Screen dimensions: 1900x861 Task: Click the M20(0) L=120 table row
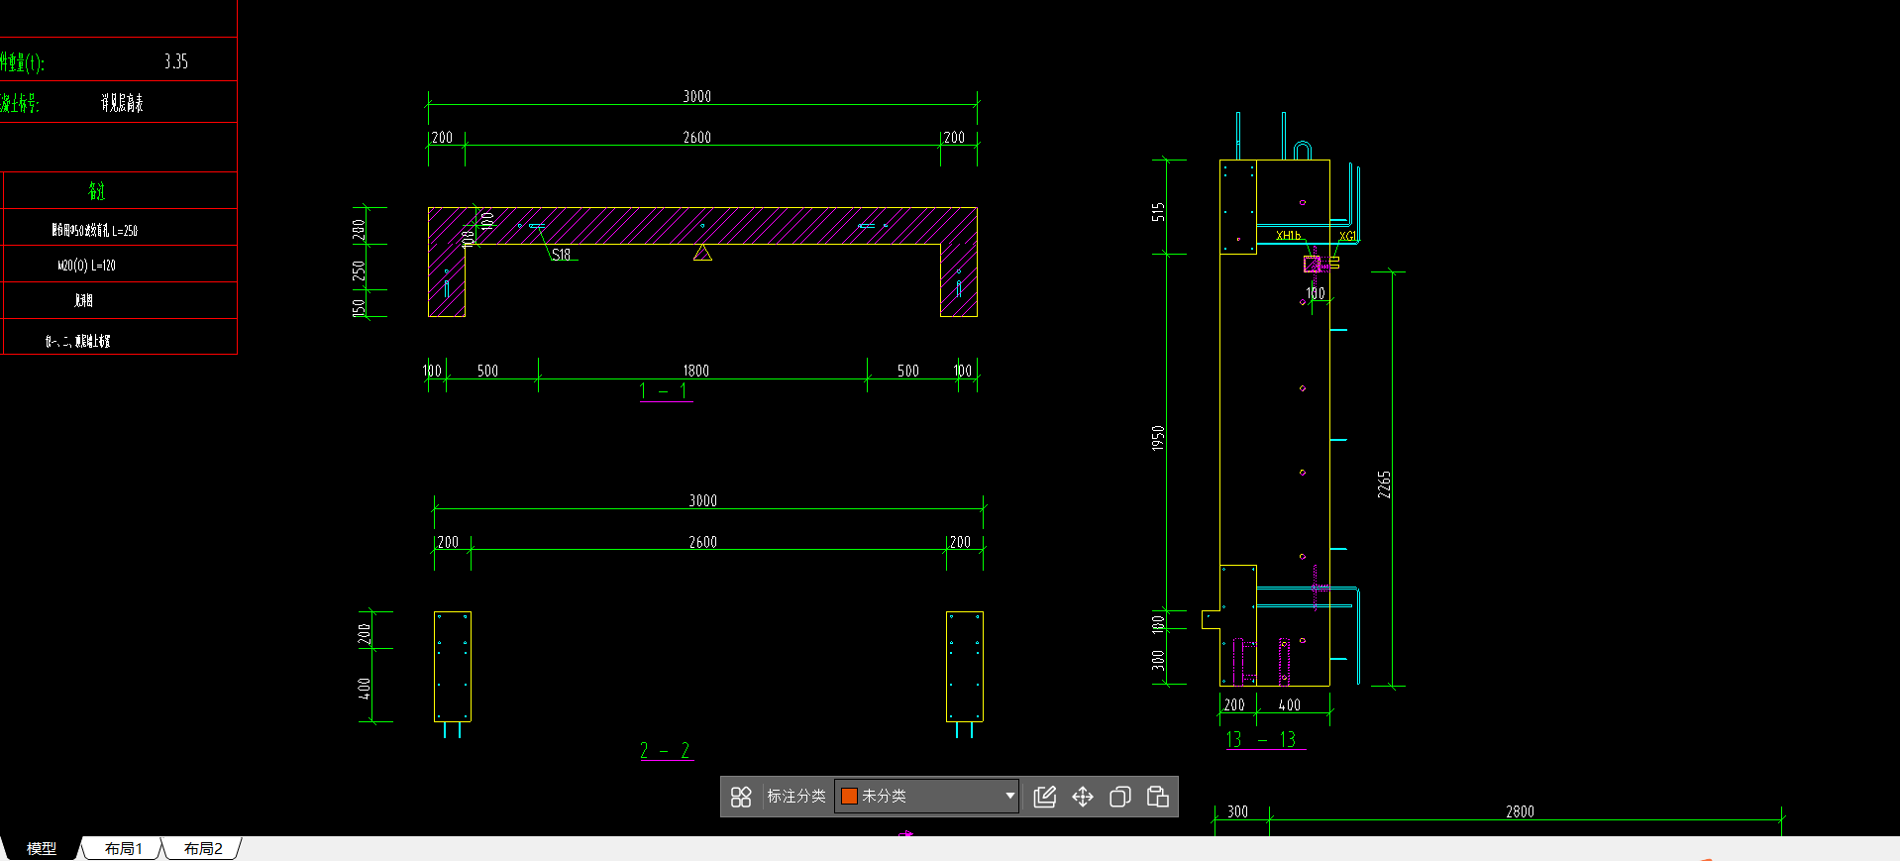[87, 266]
